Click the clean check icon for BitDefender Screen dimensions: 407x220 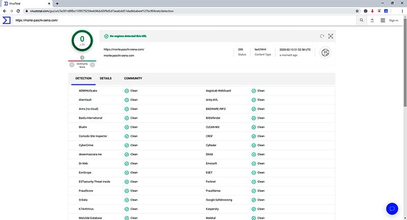coord(253,118)
